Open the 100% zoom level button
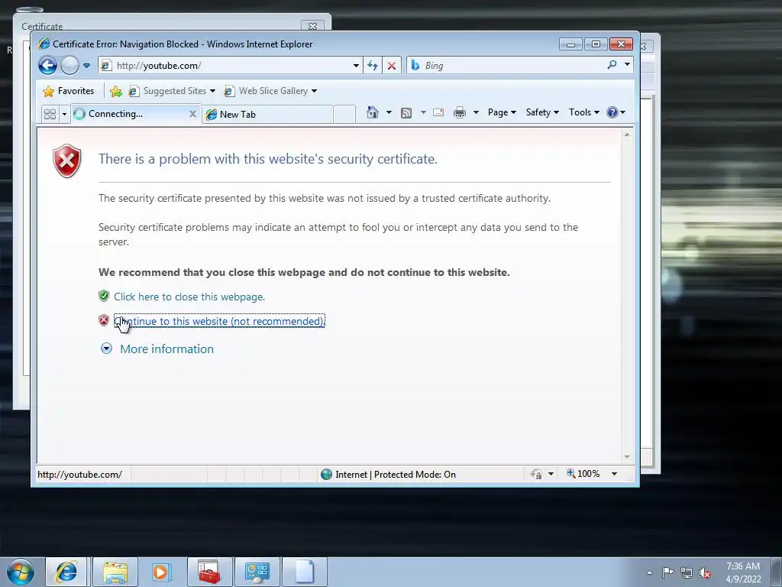782x587 pixels. pyautogui.click(x=583, y=474)
